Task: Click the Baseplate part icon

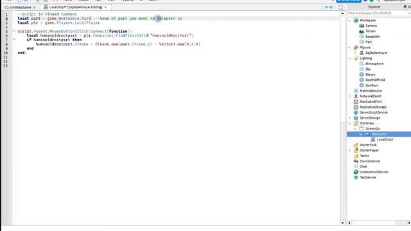Action: click(x=362, y=37)
